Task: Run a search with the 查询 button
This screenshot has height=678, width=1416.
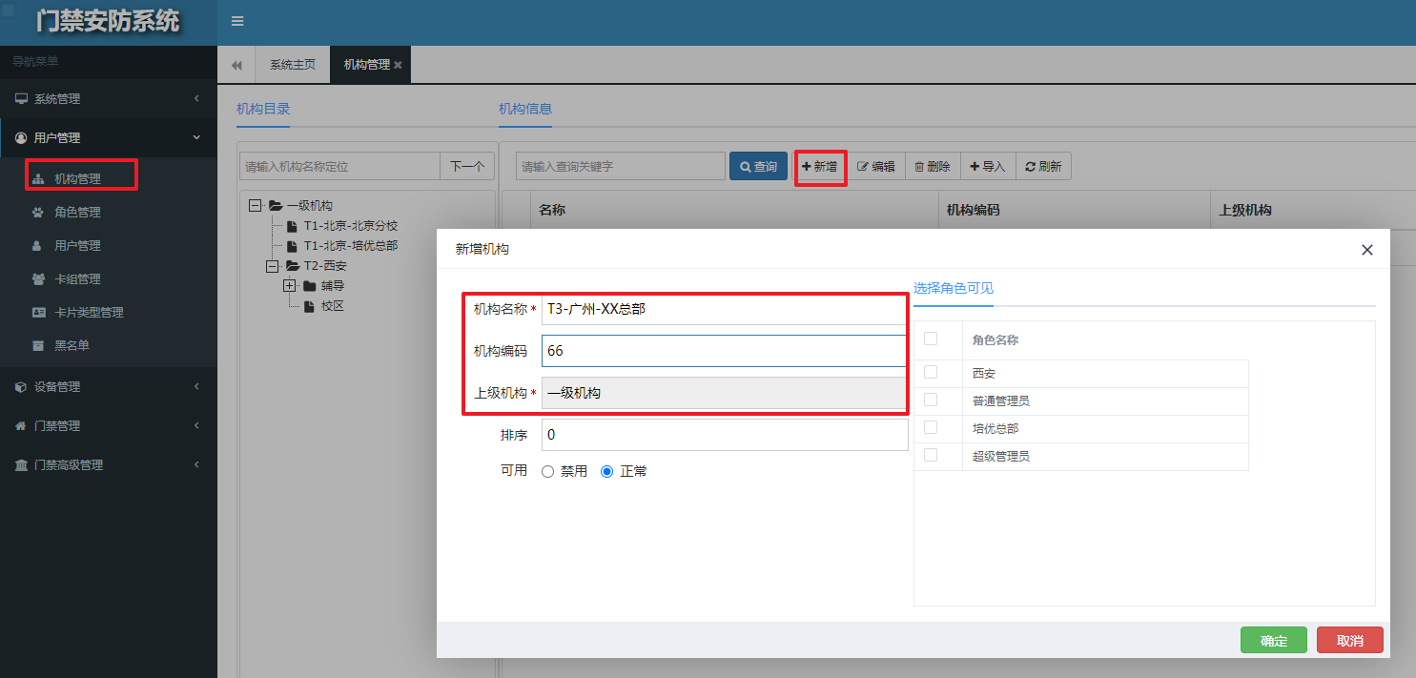Action: tap(758, 165)
